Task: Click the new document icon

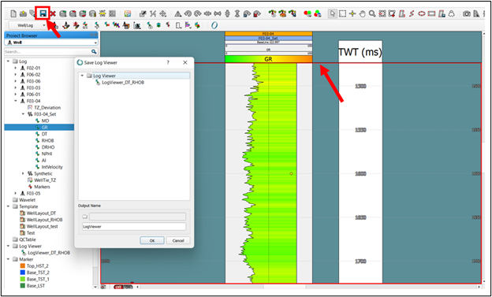Action: (13, 13)
